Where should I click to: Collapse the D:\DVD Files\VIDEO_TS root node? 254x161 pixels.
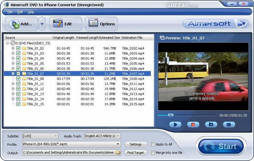(x=7, y=43)
